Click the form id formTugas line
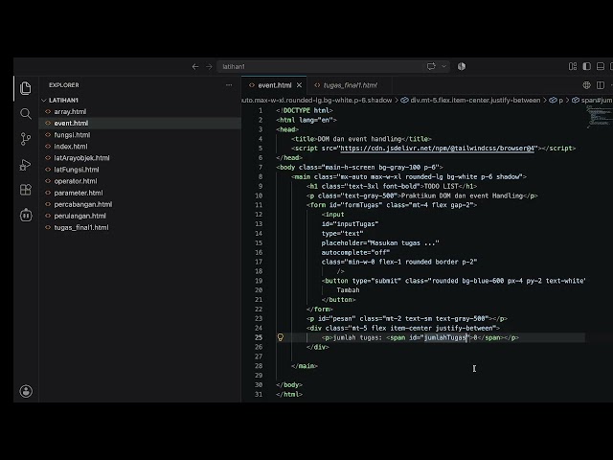The height and width of the screenshot is (460, 613). pyautogui.click(x=392, y=205)
